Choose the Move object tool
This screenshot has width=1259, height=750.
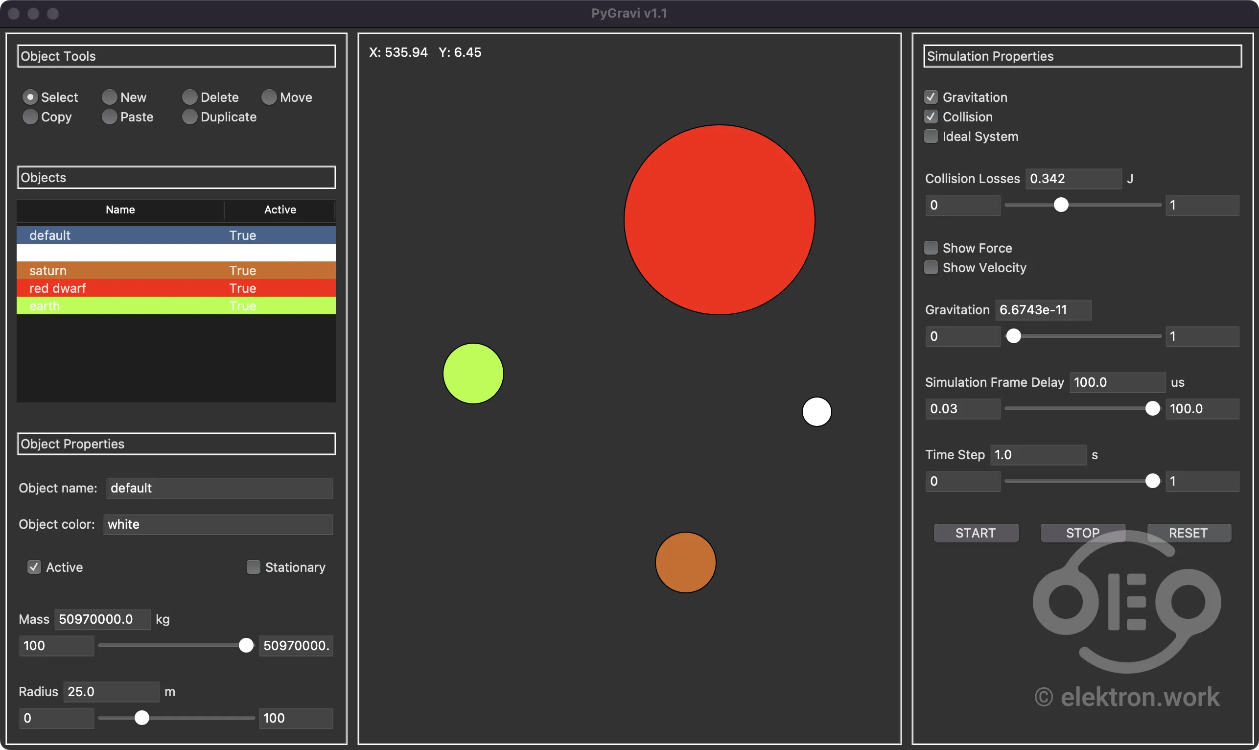point(269,97)
